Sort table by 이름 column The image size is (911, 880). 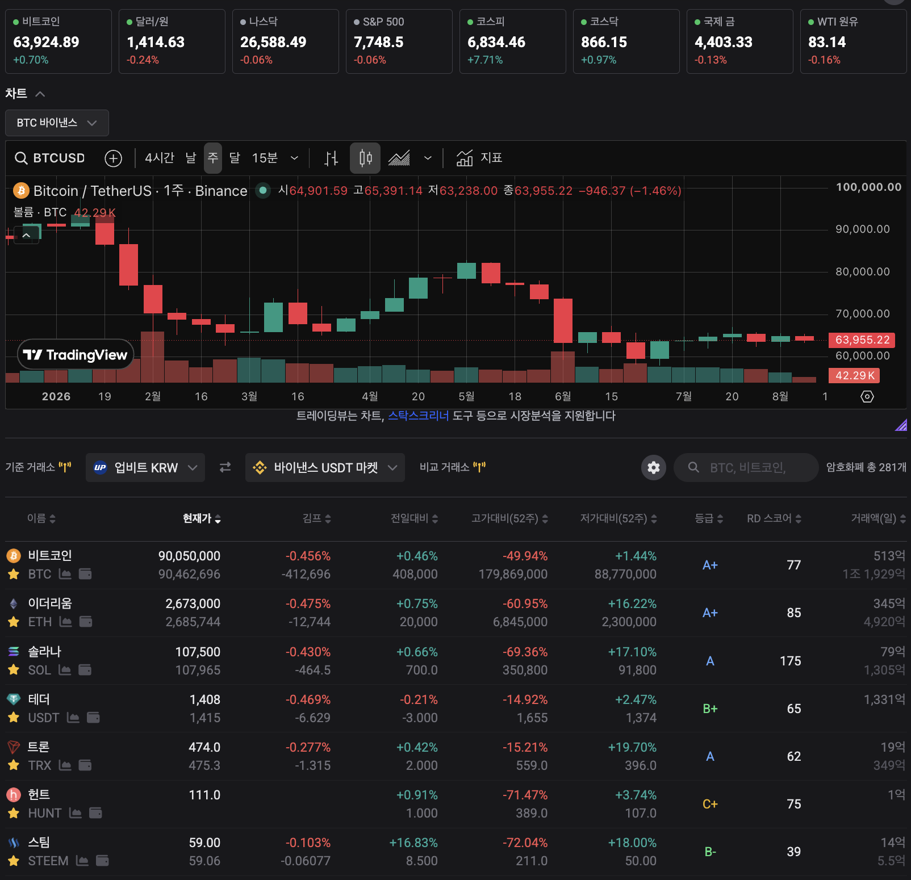click(x=41, y=518)
